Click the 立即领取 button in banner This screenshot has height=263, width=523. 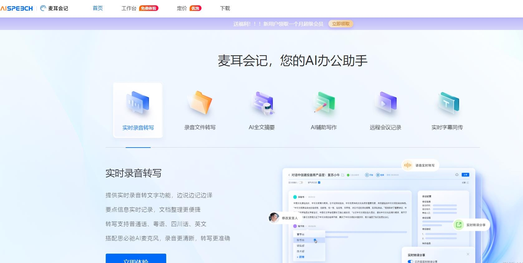341,24
